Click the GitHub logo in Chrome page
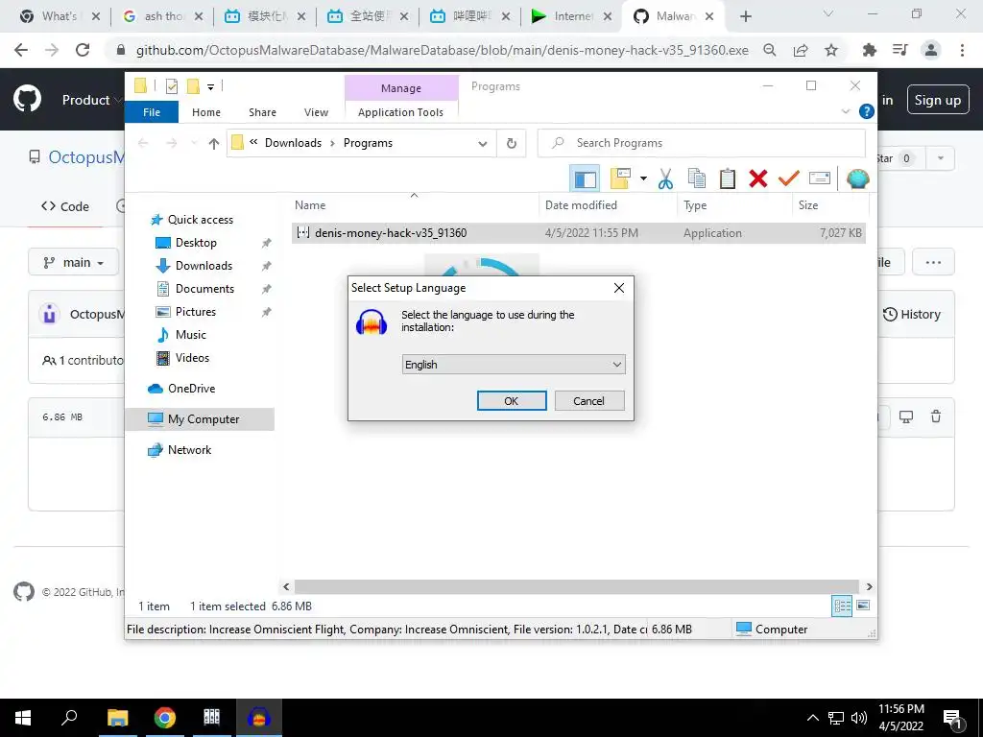 pyautogui.click(x=27, y=100)
